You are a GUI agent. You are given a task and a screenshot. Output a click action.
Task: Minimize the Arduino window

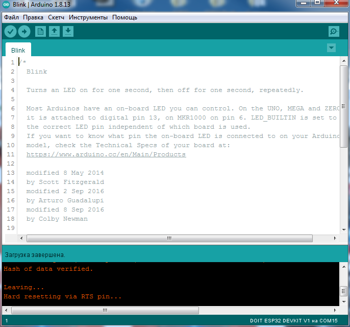pyautogui.click(x=304, y=3)
